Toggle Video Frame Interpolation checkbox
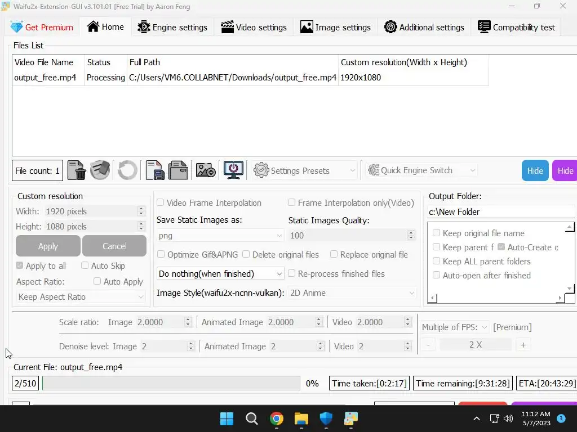 [x=161, y=202]
